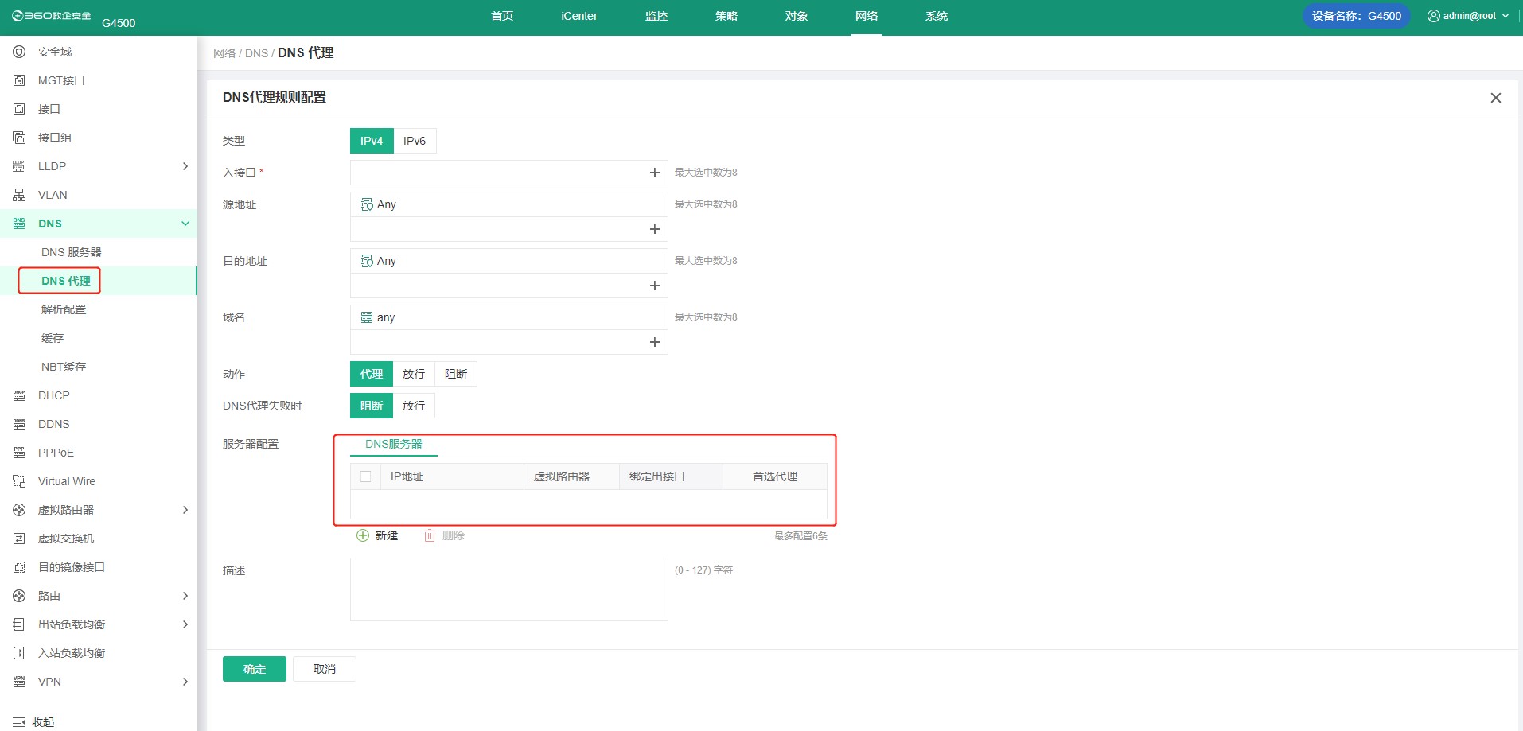
Task: Switch to the DNS服务器 tab
Action: (394, 444)
